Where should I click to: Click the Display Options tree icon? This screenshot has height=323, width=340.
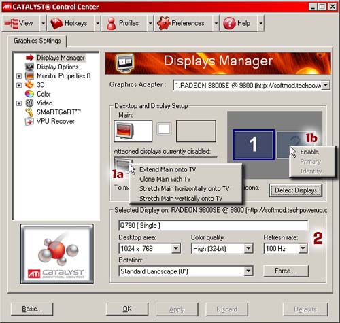click(x=29, y=67)
